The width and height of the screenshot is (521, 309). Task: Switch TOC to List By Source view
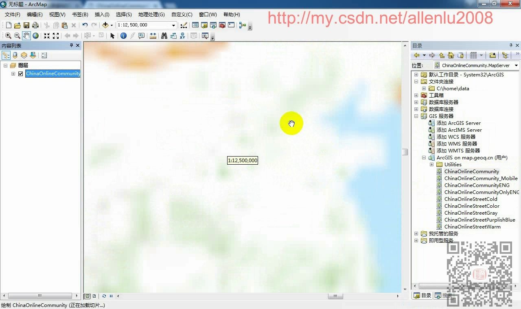coord(15,55)
